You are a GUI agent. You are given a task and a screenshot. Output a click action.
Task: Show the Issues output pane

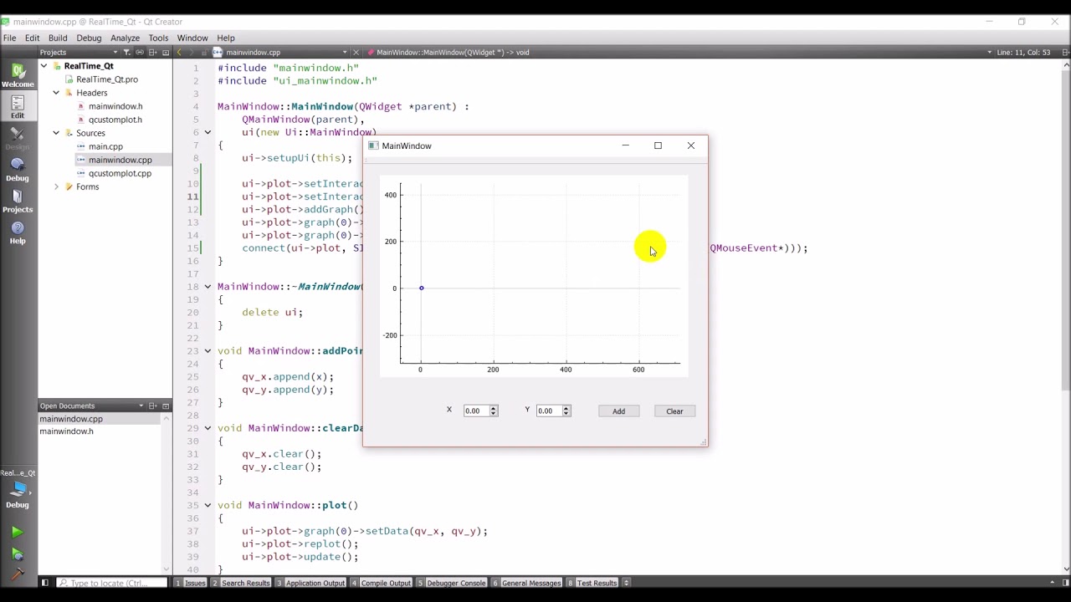191,583
